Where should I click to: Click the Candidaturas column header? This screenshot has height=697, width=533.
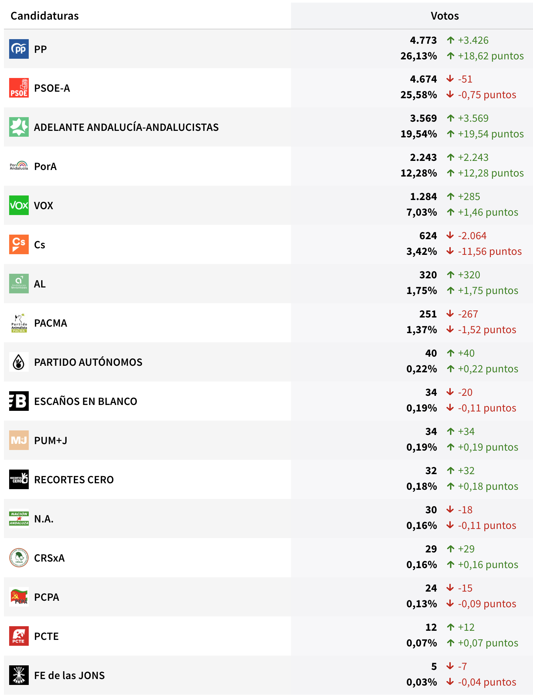tap(45, 16)
